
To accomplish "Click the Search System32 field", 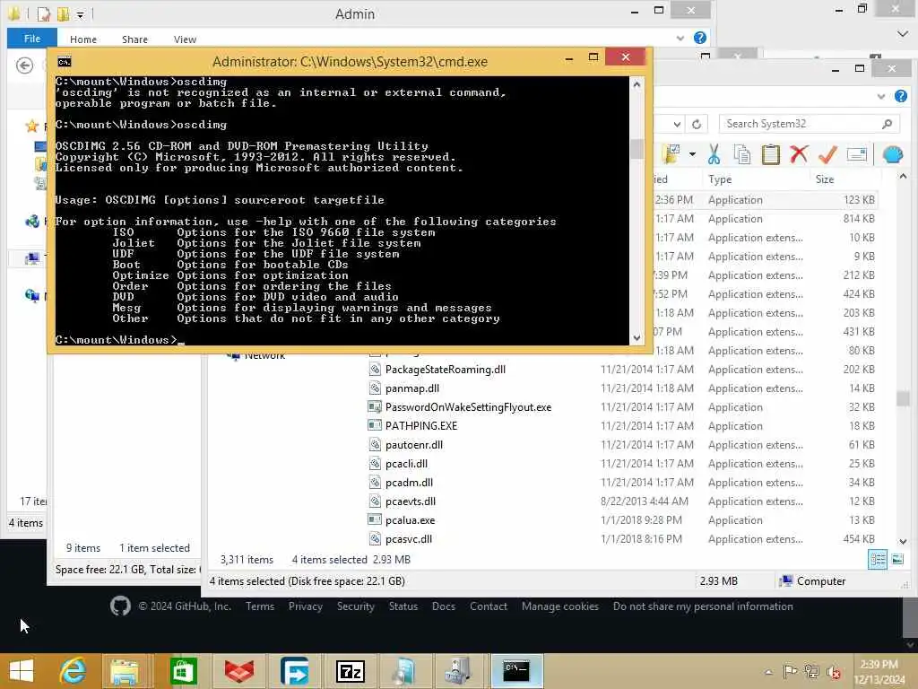I will click(810, 124).
